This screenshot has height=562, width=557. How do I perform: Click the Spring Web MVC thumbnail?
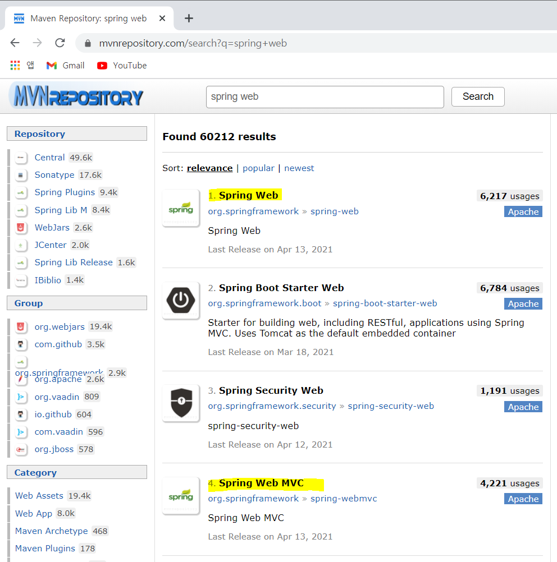pyautogui.click(x=181, y=496)
